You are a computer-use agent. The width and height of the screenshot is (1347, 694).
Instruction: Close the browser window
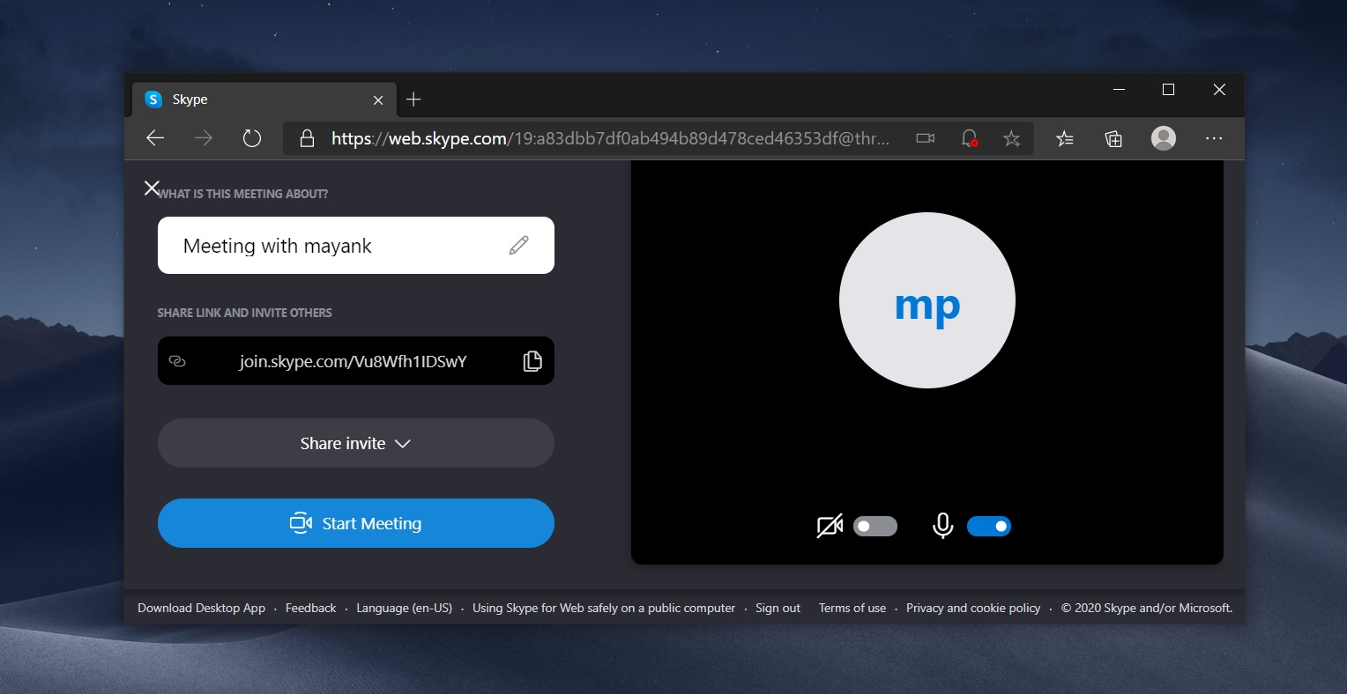click(1219, 89)
